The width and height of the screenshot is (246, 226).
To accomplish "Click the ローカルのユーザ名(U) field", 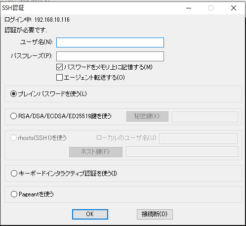I will click(x=198, y=138).
